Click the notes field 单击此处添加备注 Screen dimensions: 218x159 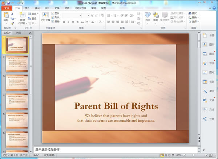click(116, 150)
